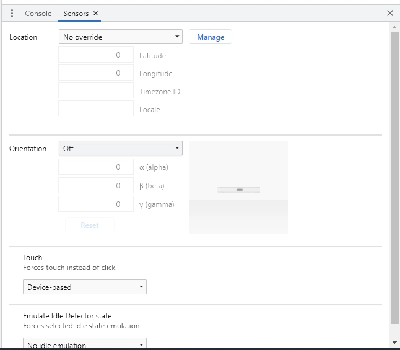Focus the Locale text field
The height and width of the screenshot is (350, 400).
click(96, 109)
